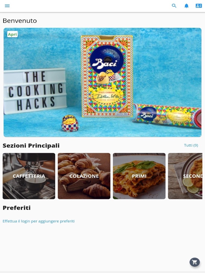Open the Colazione section tile

click(84, 176)
